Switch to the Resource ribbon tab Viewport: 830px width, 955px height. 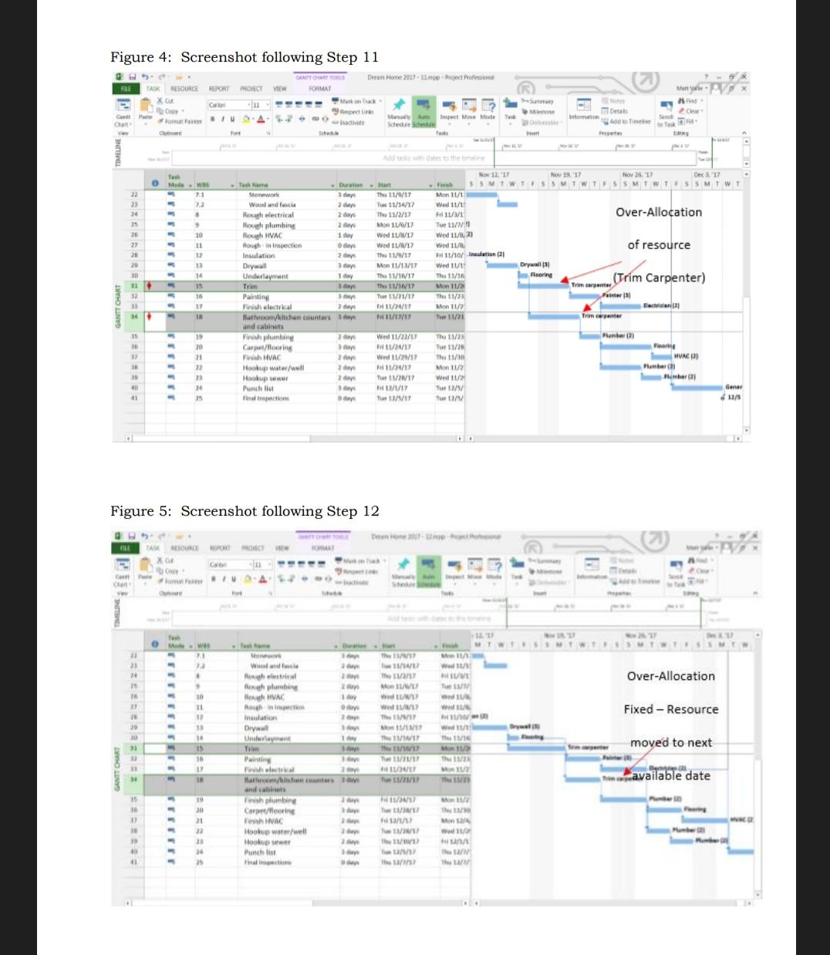[182, 89]
